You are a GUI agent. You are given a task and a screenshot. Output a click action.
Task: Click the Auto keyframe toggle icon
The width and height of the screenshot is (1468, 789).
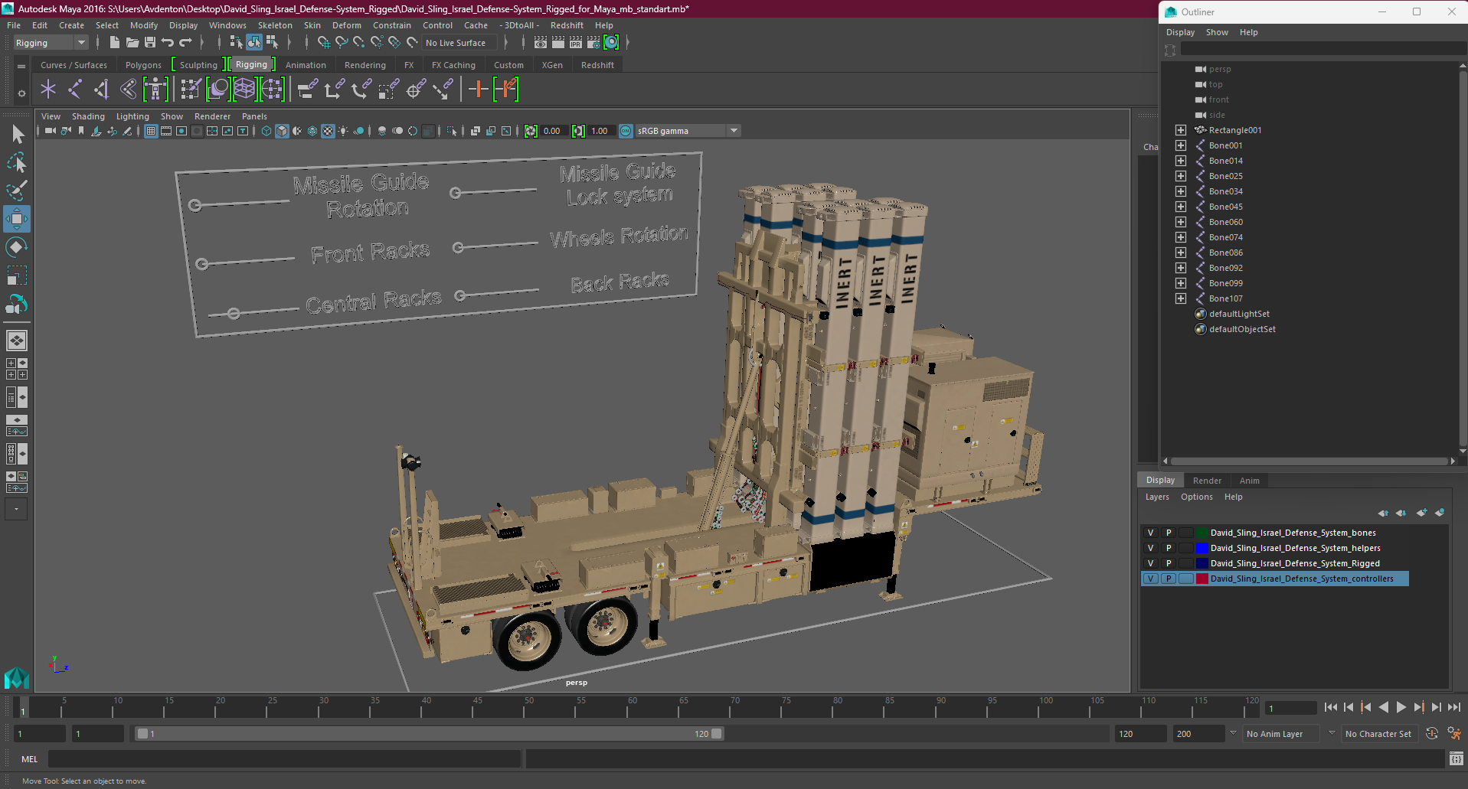point(1432,733)
